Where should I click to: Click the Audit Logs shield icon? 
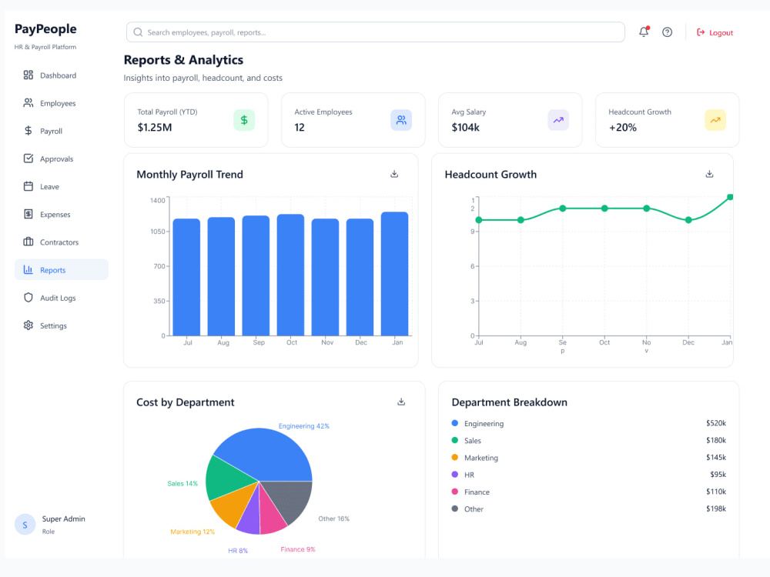pos(28,297)
